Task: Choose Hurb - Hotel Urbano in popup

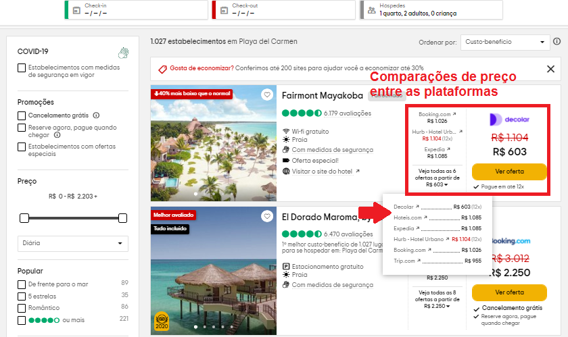Action: point(437,239)
